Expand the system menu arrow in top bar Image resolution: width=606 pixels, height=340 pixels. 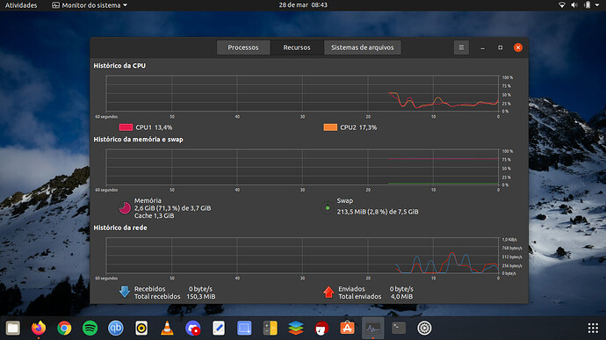click(597, 5)
